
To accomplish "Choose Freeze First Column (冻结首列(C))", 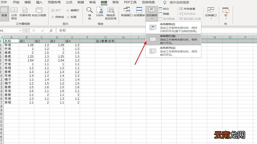I will pyautogui.click(x=173, y=51).
